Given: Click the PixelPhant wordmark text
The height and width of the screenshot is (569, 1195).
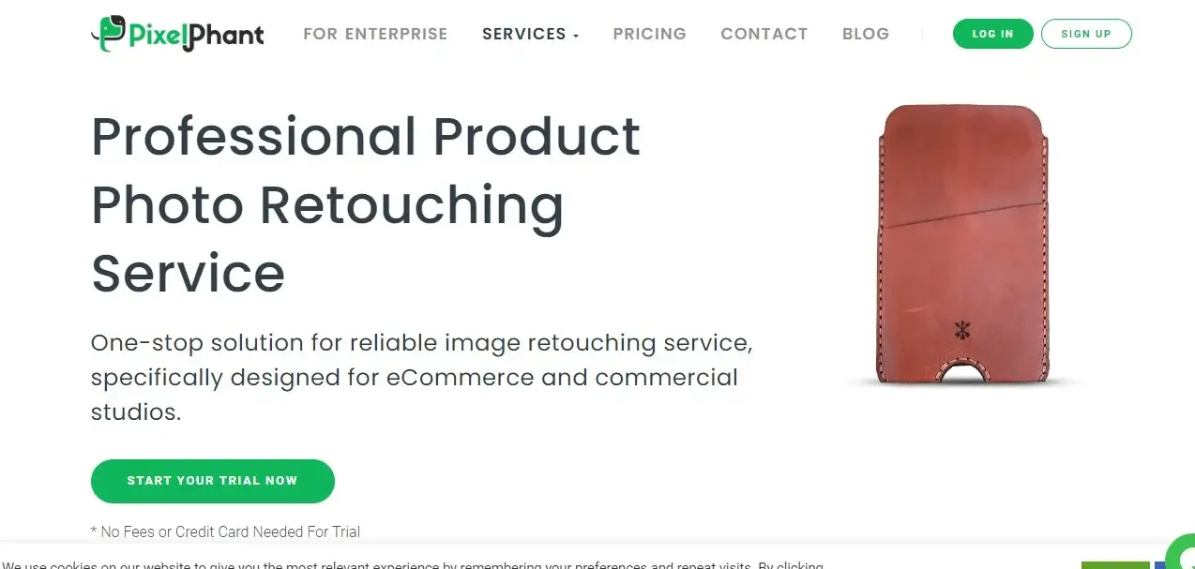Looking at the screenshot, I should click(x=195, y=36).
